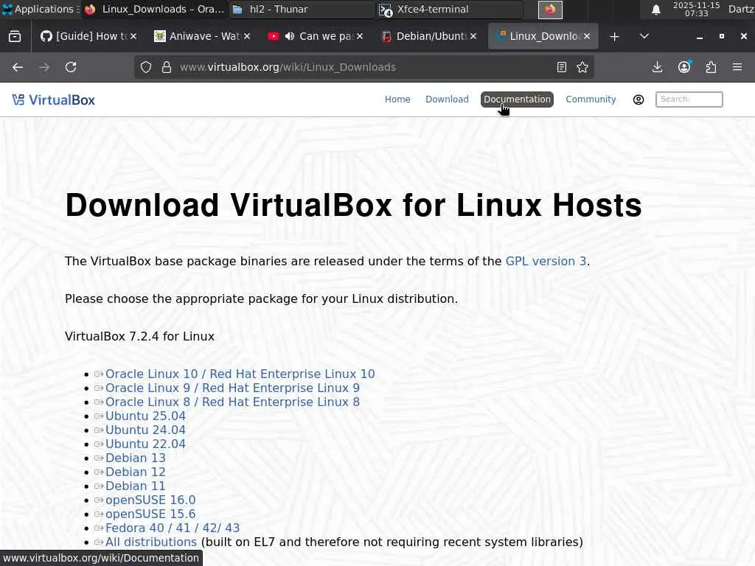Click the address bar URL field
The height and width of the screenshot is (566, 755).
click(x=363, y=67)
